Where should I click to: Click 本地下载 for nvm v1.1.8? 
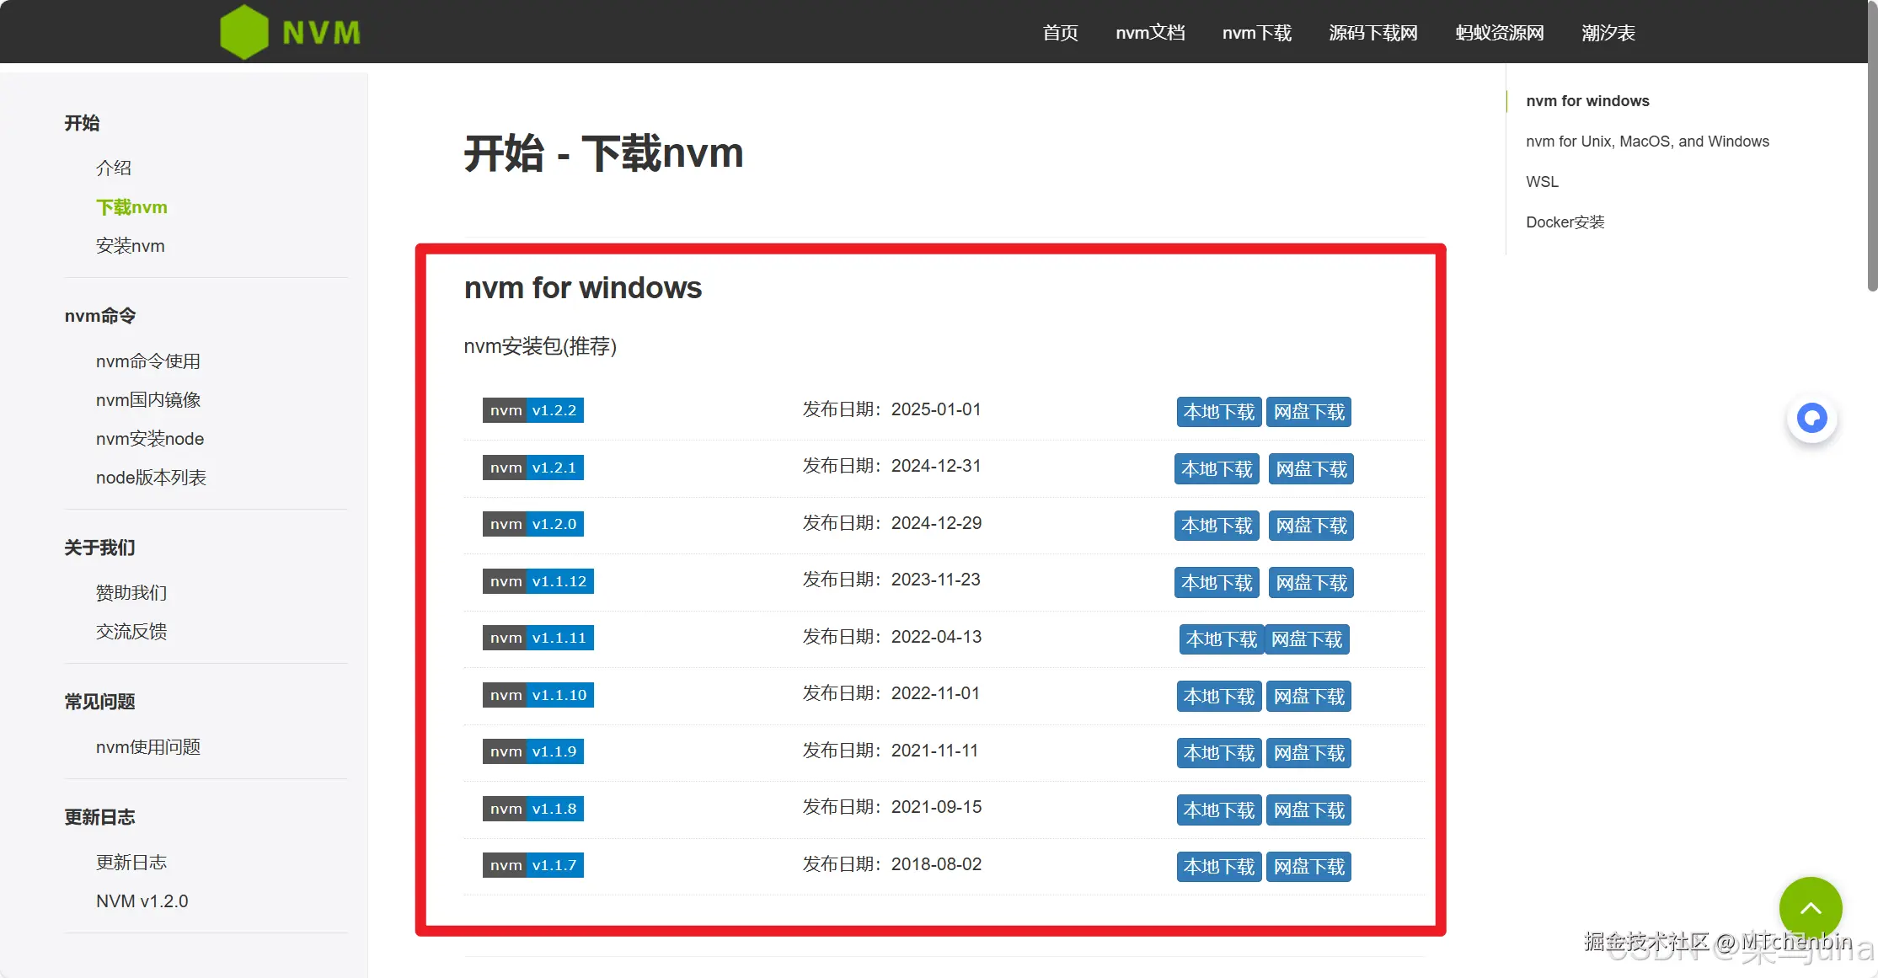1218,810
